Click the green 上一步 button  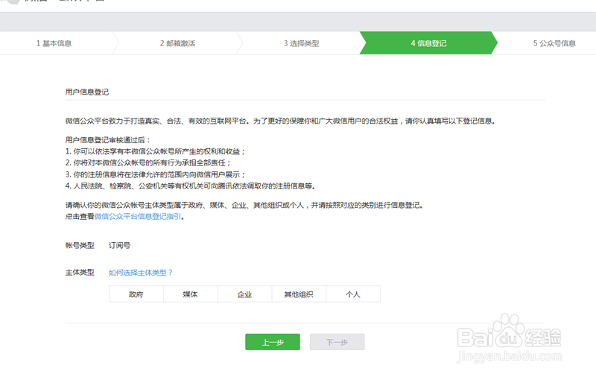tap(273, 342)
